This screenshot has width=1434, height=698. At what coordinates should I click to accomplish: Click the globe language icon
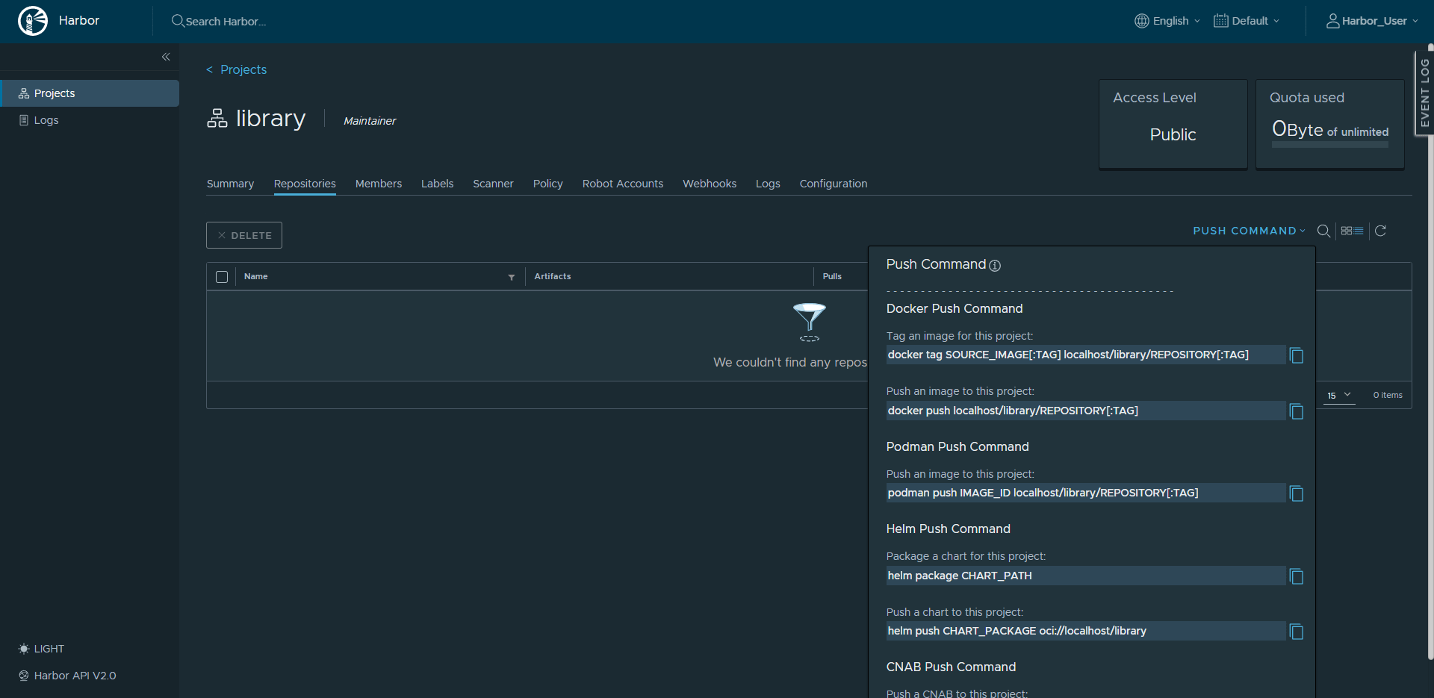pyautogui.click(x=1142, y=21)
